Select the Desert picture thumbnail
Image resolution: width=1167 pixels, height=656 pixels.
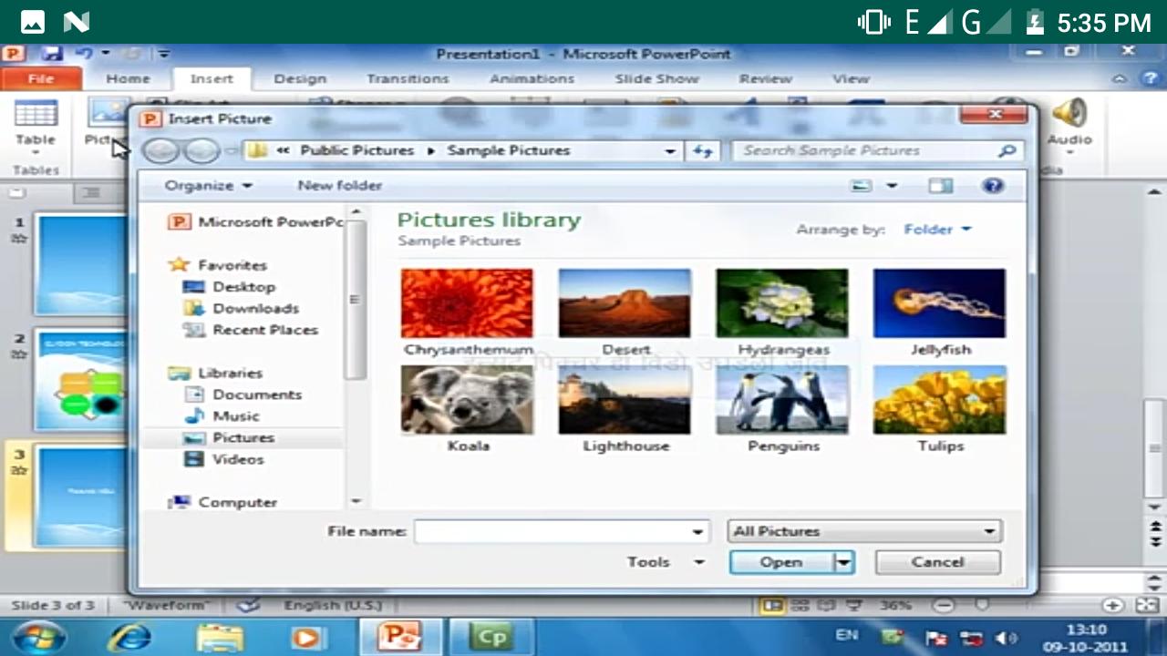pos(625,303)
